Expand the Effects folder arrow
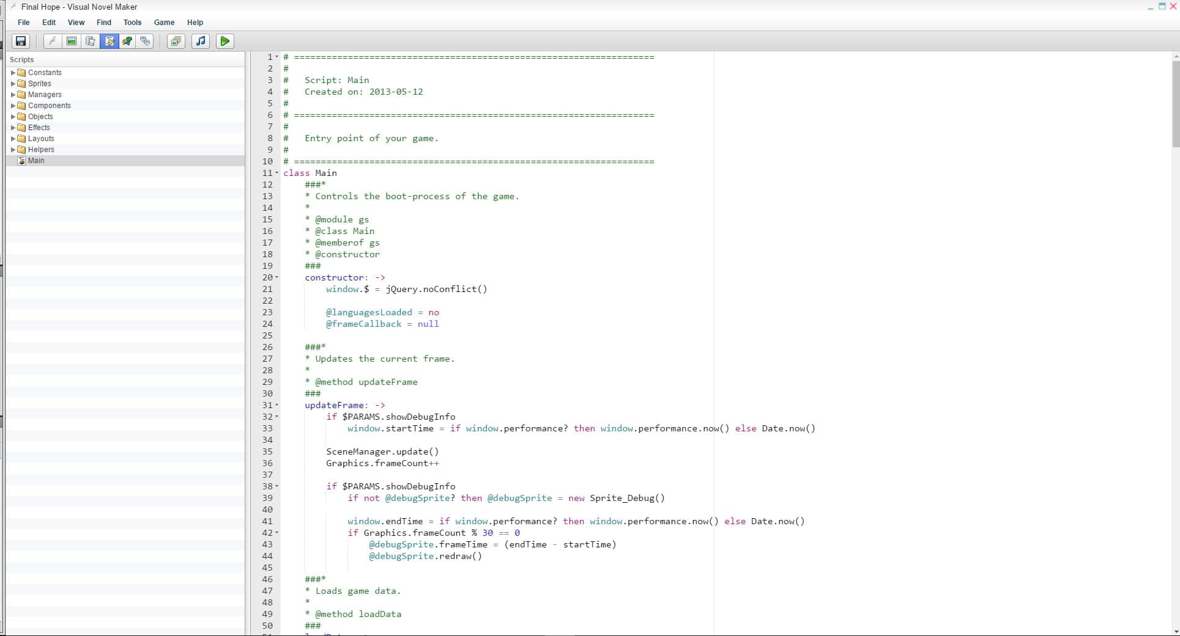The height and width of the screenshot is (636, 1180). click(x=13, y=128)
